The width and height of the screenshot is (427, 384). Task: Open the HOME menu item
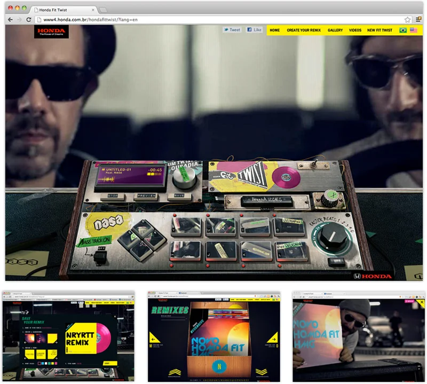274,30
